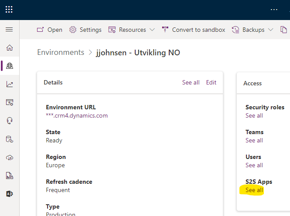Click Convert to sandbox command
Image resolution: width=290 pixels, height=216 pixels.
[x=198, y=30]
